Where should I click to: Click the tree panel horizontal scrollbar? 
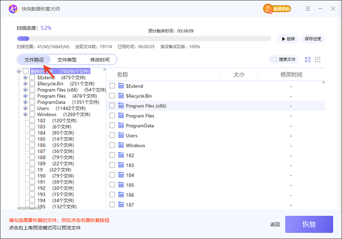click(29, 208)
